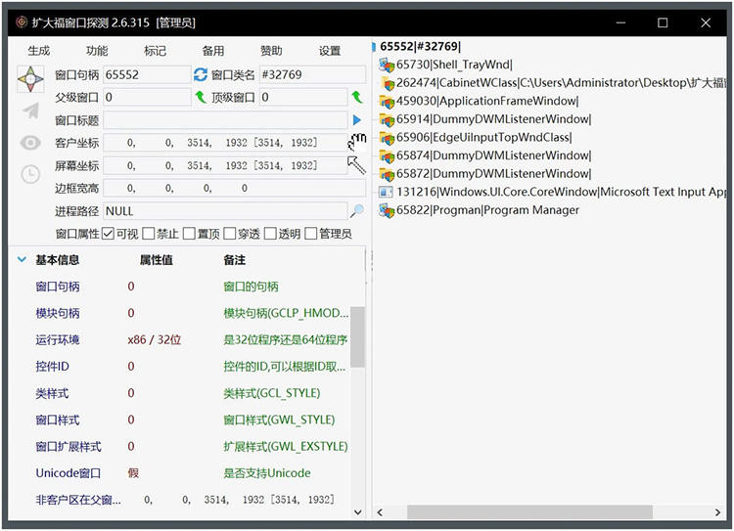Click the compass window-finder target icon
The height and width of the screenshot is (531, 734).
[31, 79]
